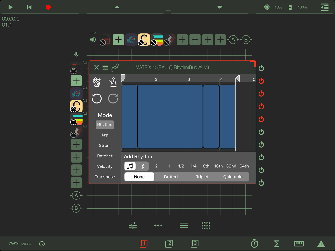This screenshot has height=251, width=335.
Task: Select scene 2 tab at bottom
Action: pyautogui.click(x=169, y=243)
